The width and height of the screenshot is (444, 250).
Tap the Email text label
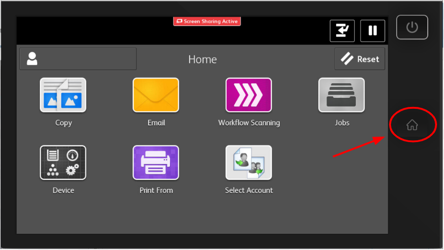point(156,123)
